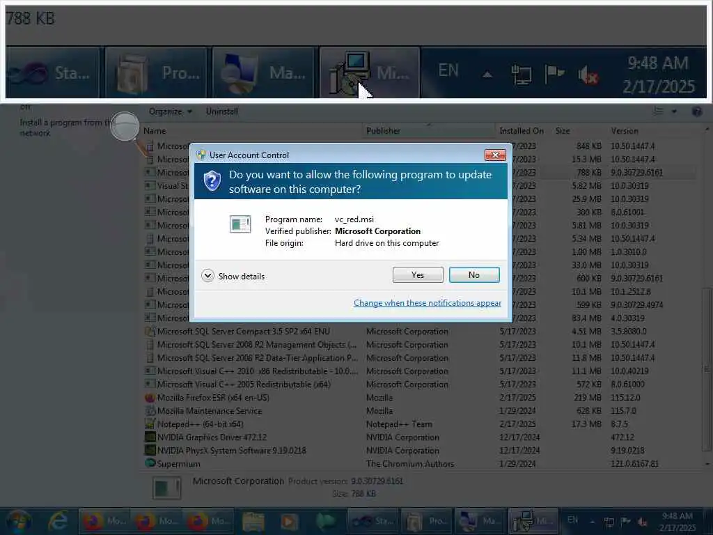Open the Action Center flag icon

click(x=625, y=522)
